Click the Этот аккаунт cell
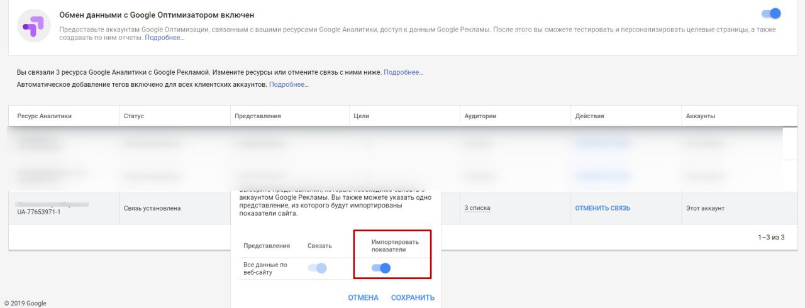The height and width of the screenshot is (308, 805). click(x=706, y=208)
